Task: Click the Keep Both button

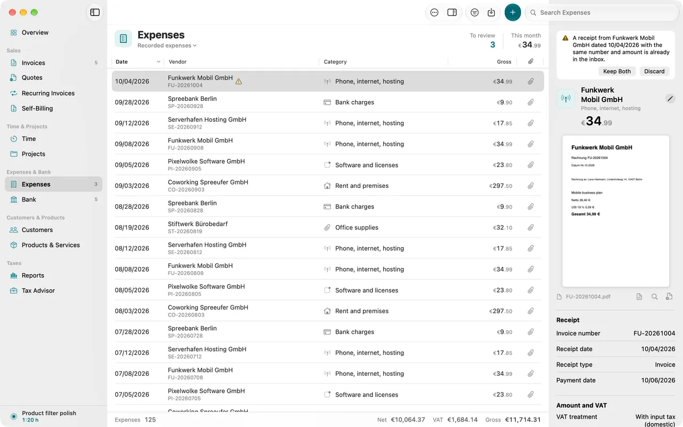Action: tap(617, 72)
